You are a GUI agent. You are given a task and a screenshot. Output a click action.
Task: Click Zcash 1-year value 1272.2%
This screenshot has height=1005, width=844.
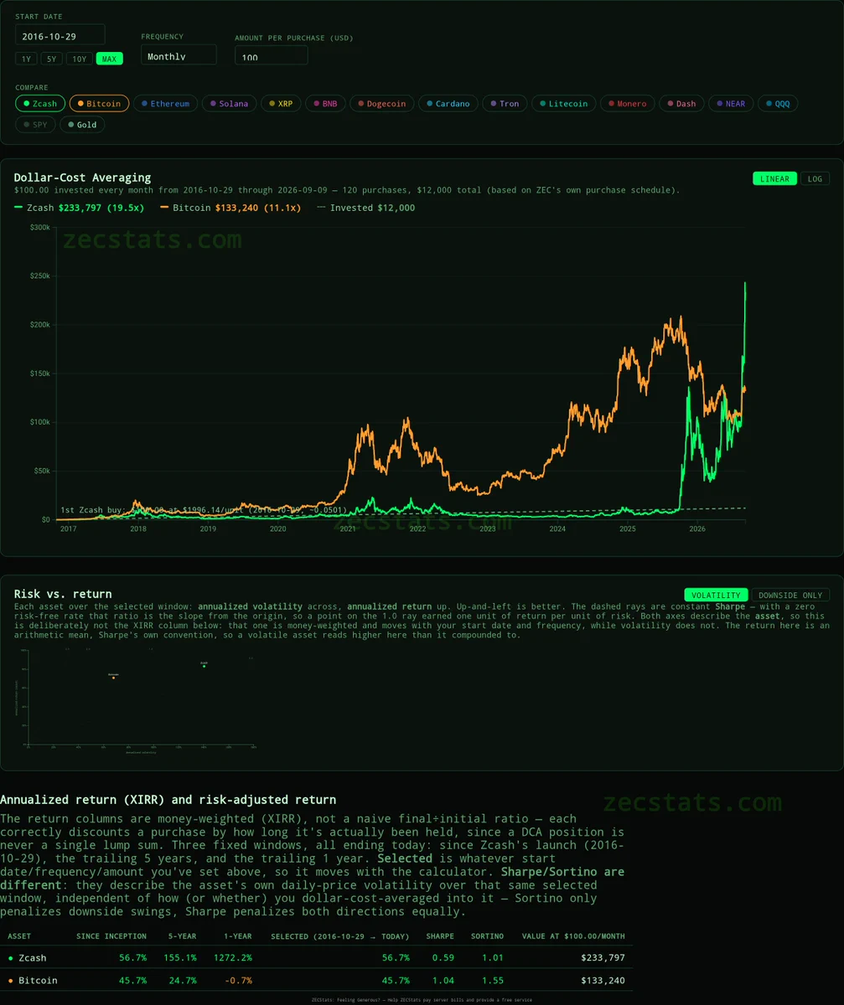(x=233, y=957)
